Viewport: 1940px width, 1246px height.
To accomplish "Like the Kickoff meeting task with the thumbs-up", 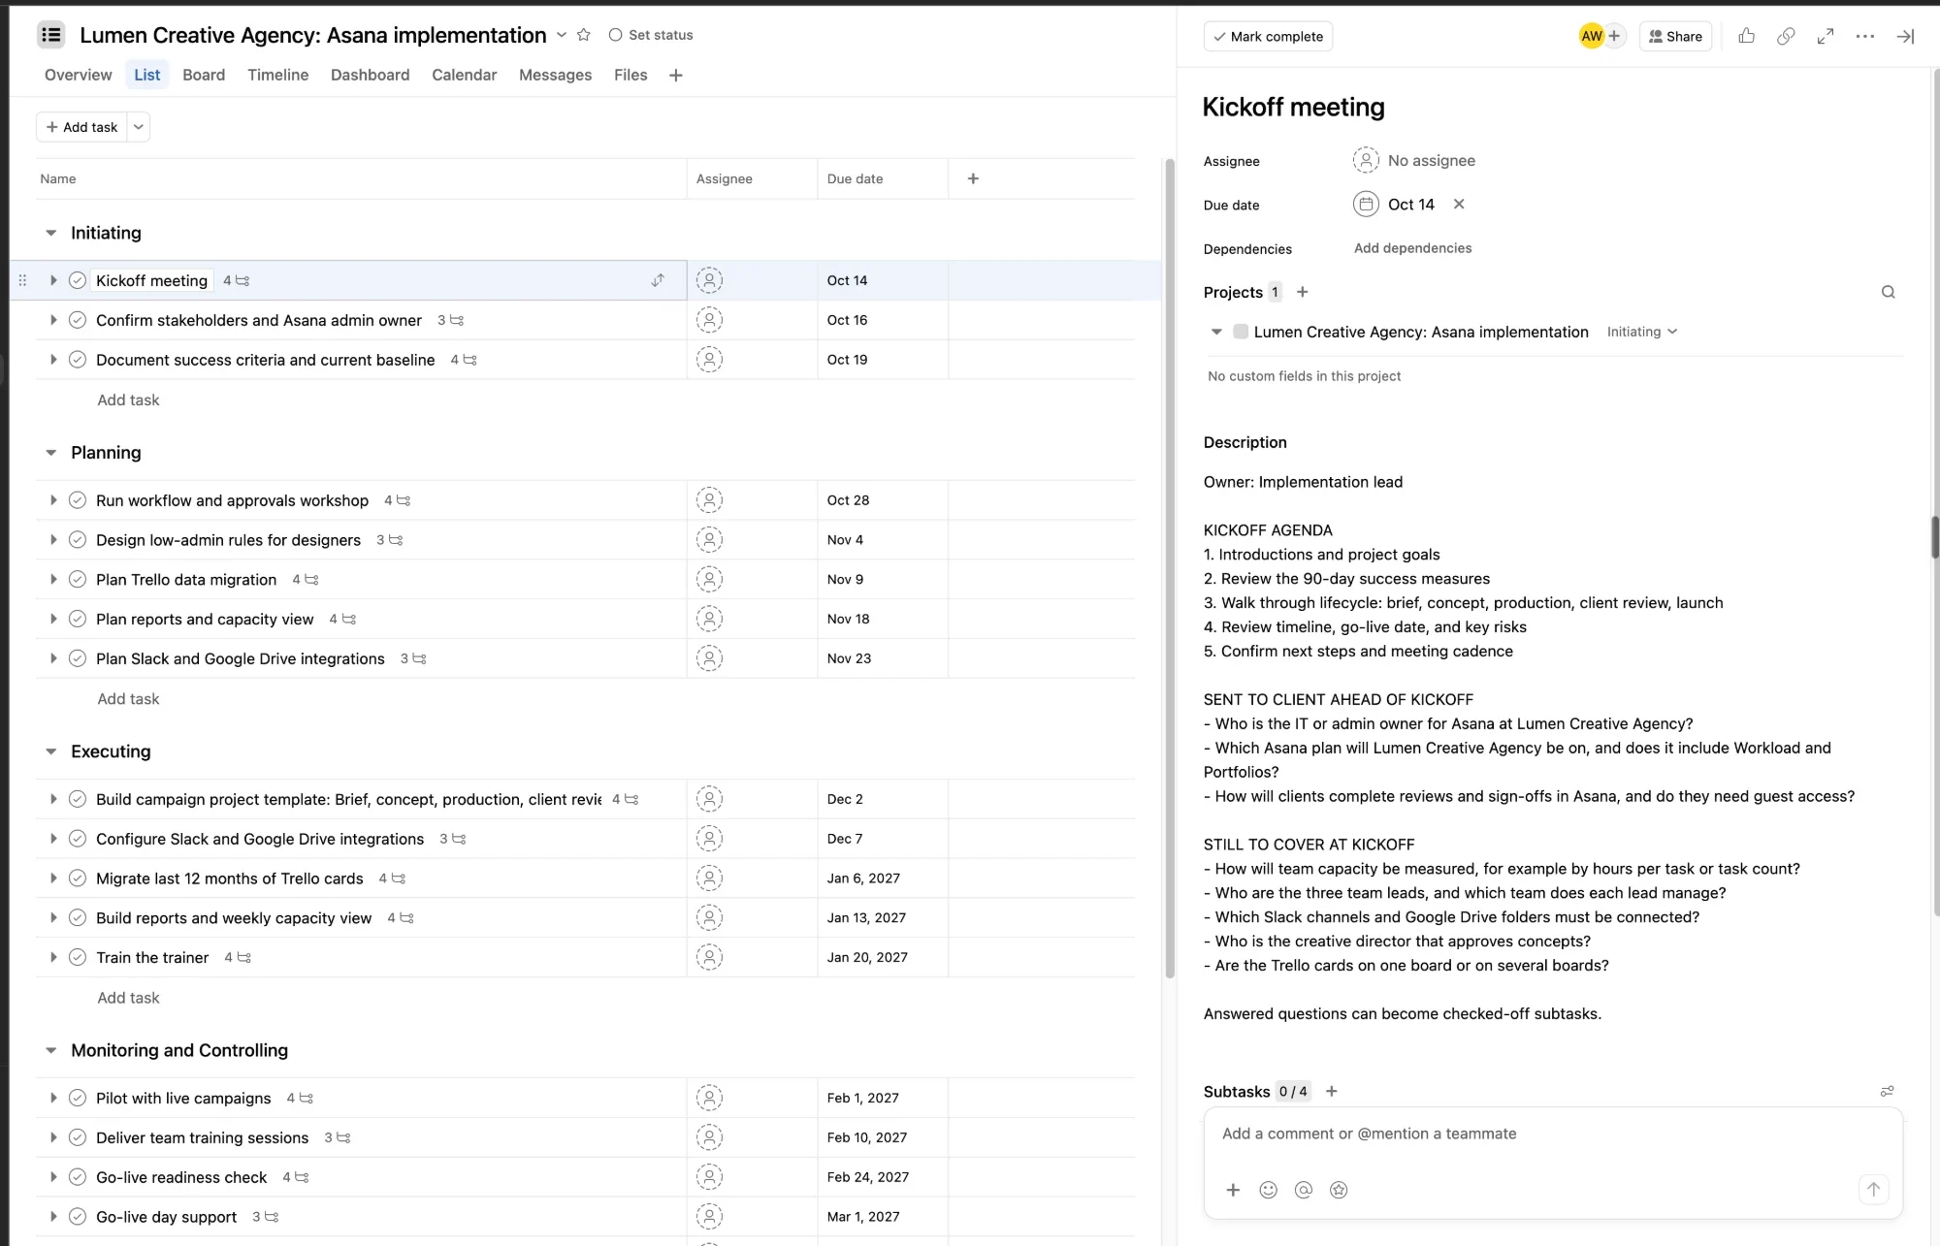I will (1746, 36).
